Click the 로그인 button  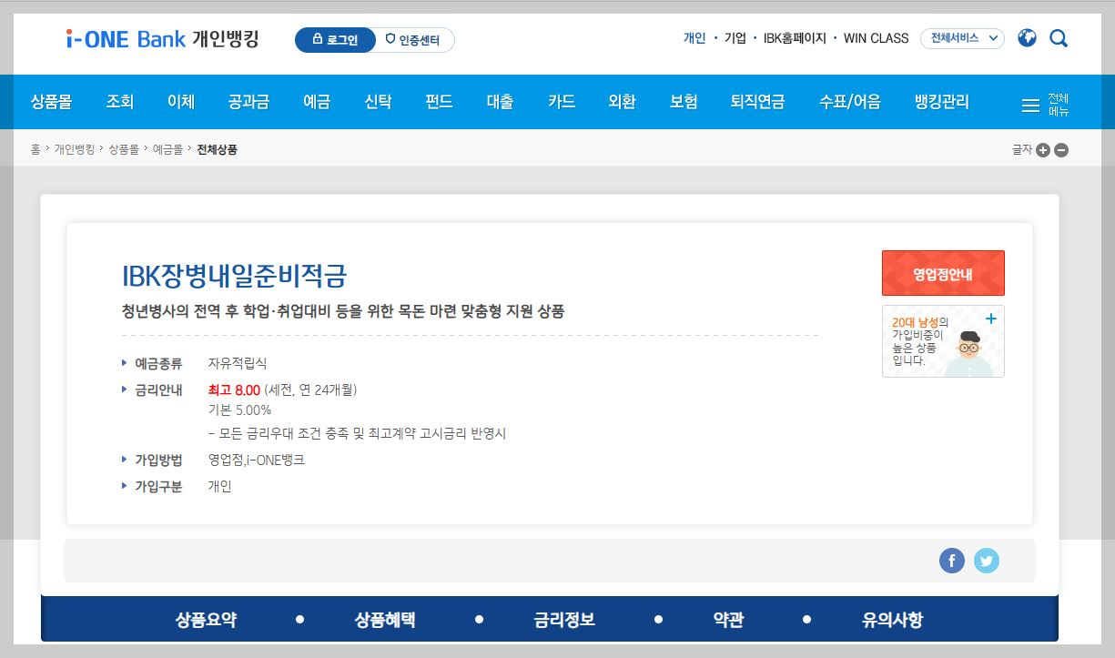(x=335, y=40)
